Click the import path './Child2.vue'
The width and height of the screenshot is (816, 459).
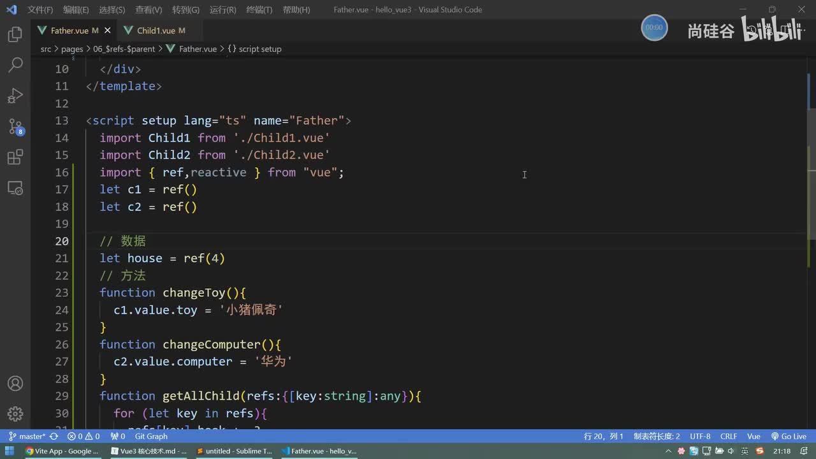click(281, 155)
